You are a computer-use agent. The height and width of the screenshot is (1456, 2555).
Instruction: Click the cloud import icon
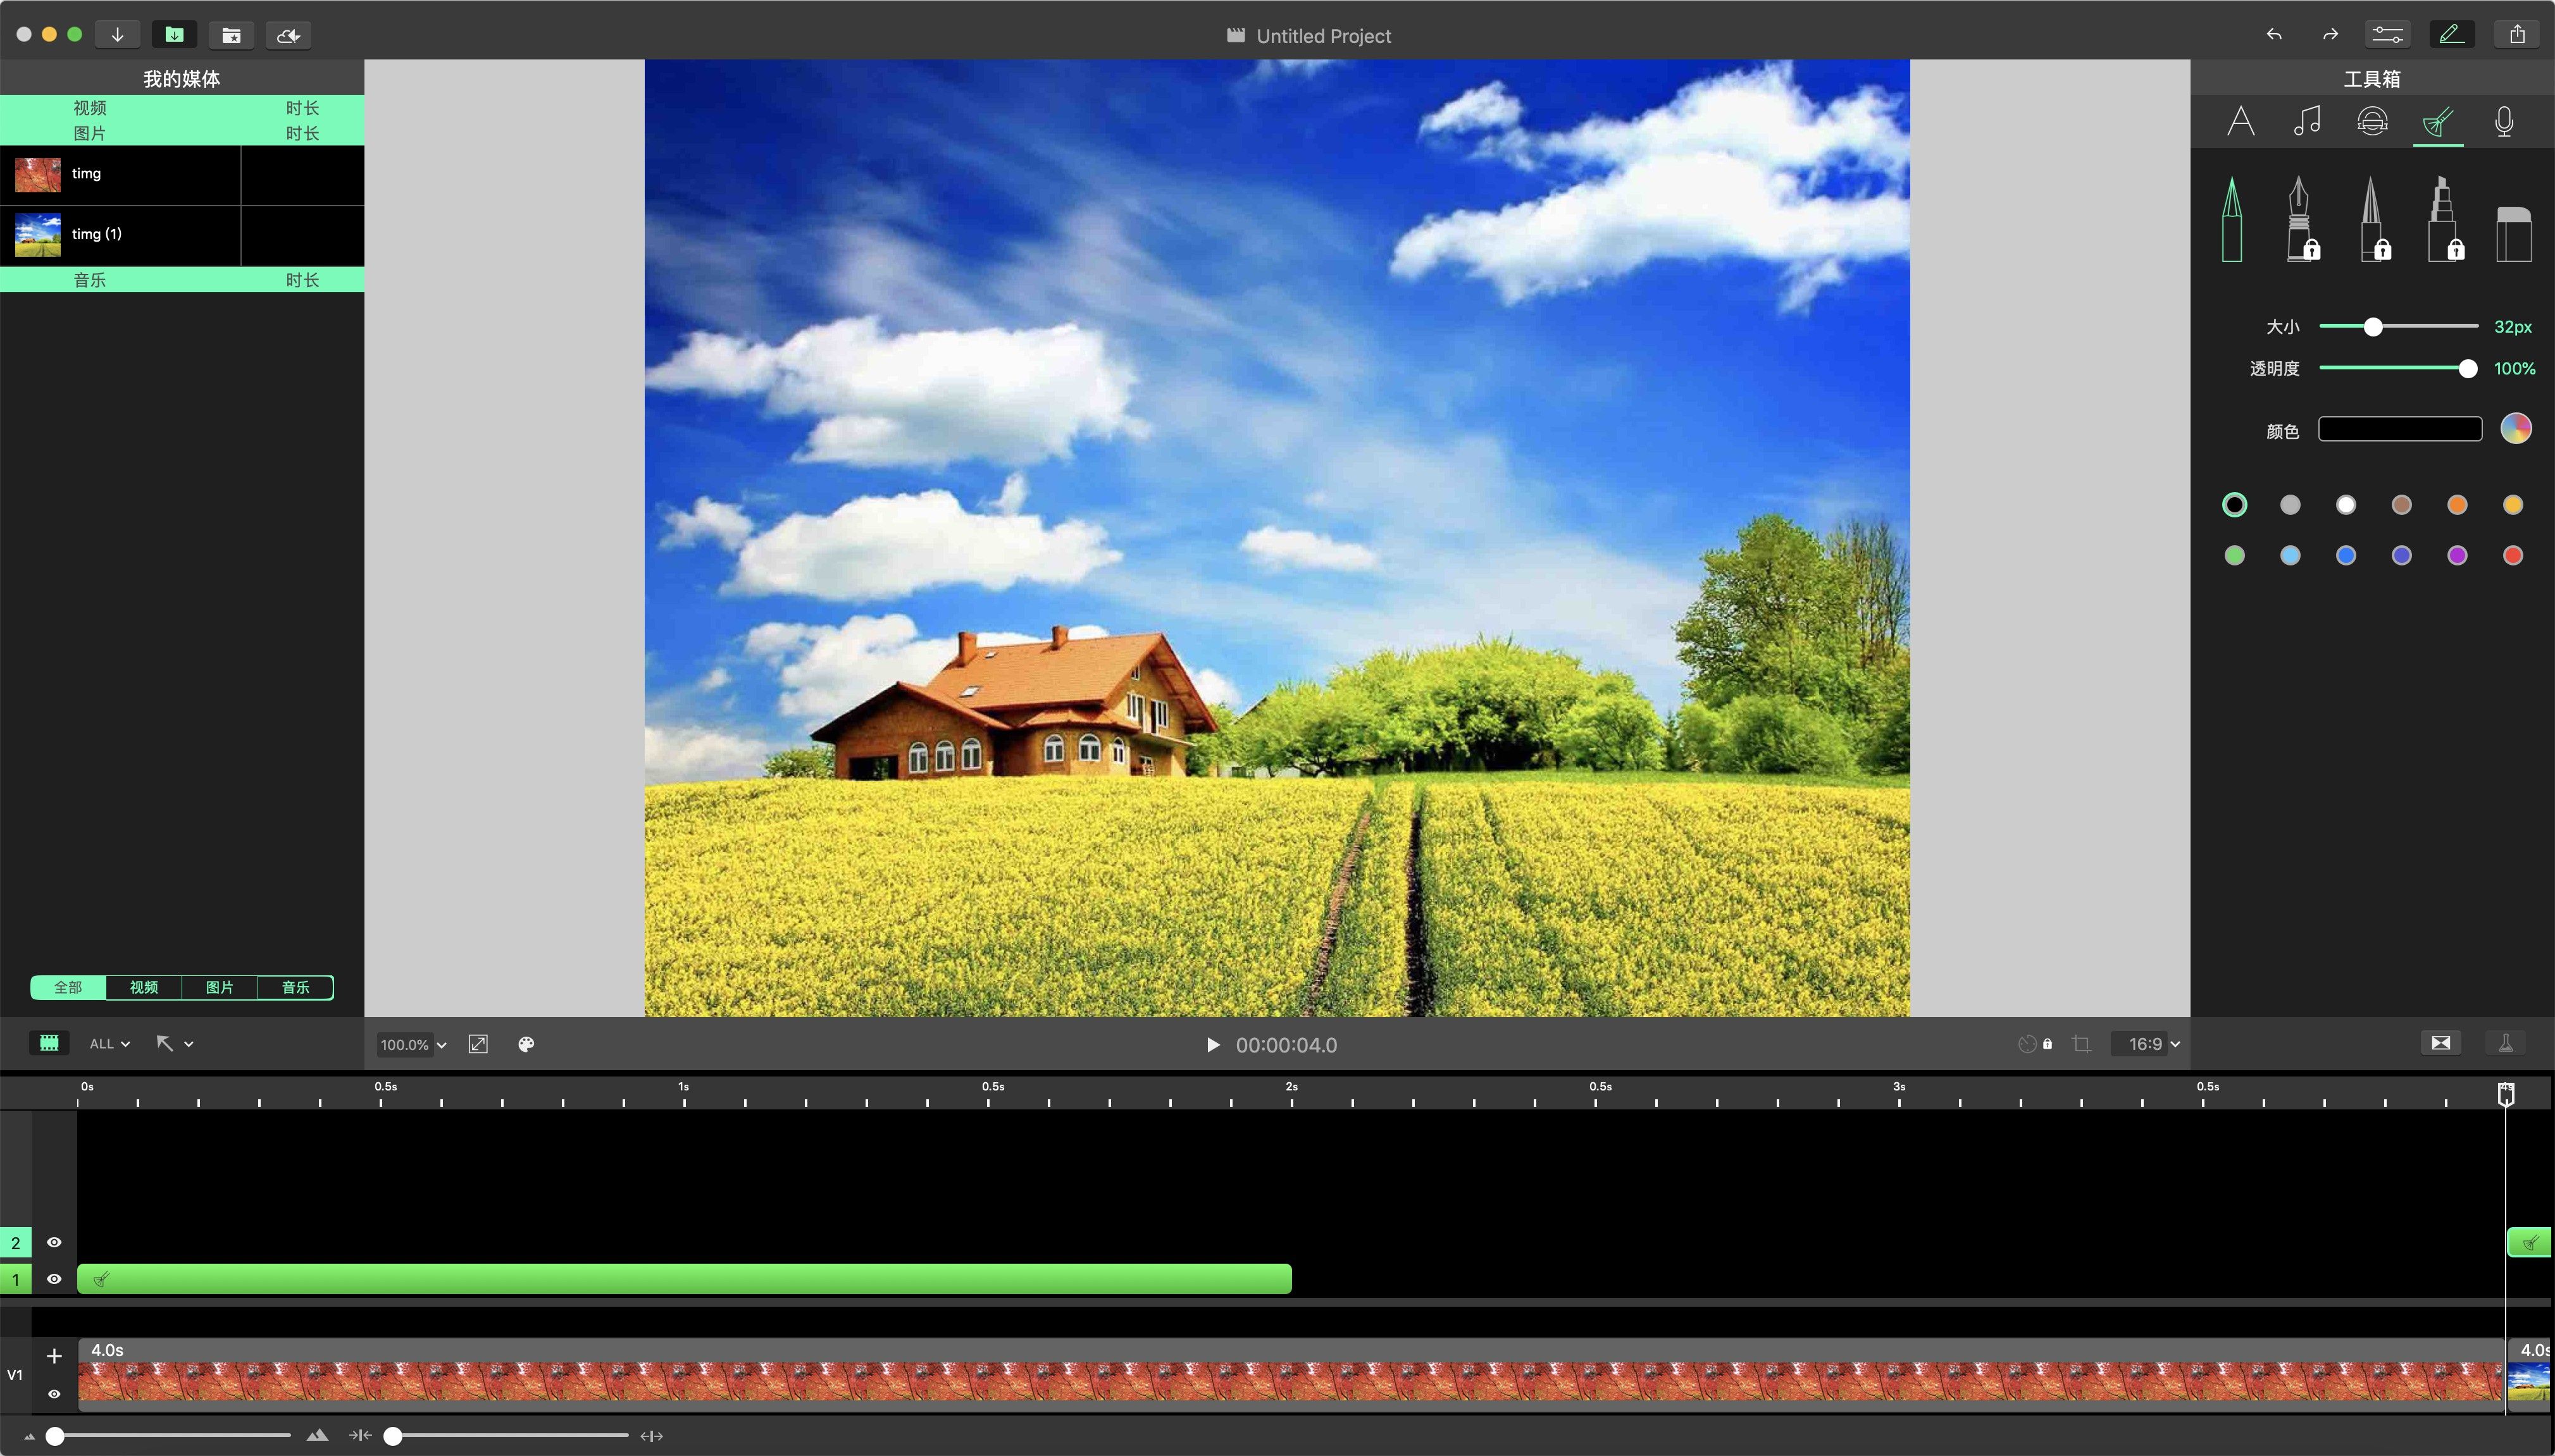[288, 35]
